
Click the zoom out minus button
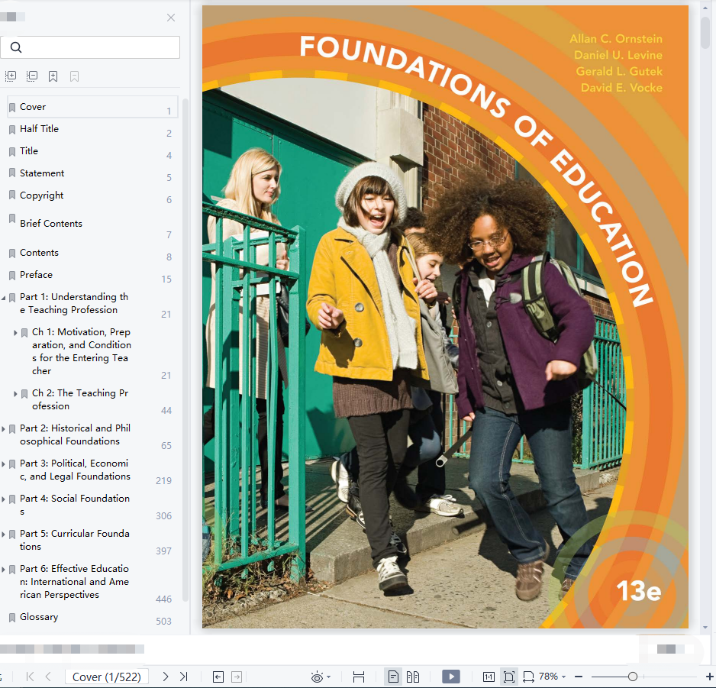pyautogui.click(x=579, y=677)
